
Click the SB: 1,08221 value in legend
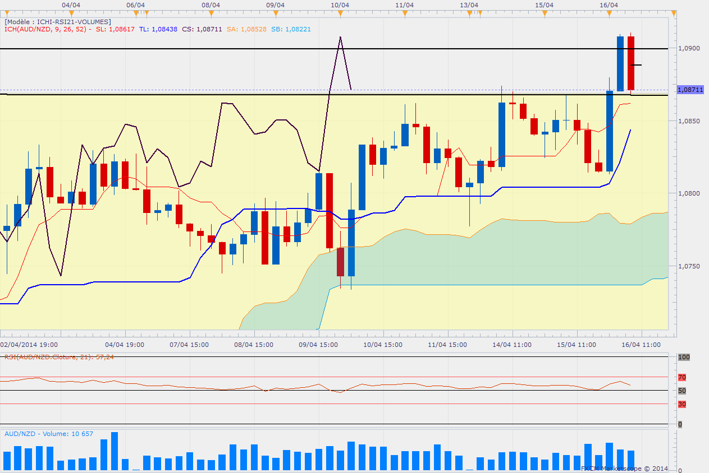click(291, 29)
